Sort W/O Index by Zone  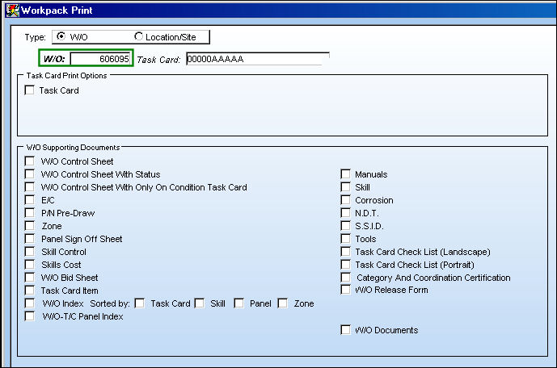[283, 303]
